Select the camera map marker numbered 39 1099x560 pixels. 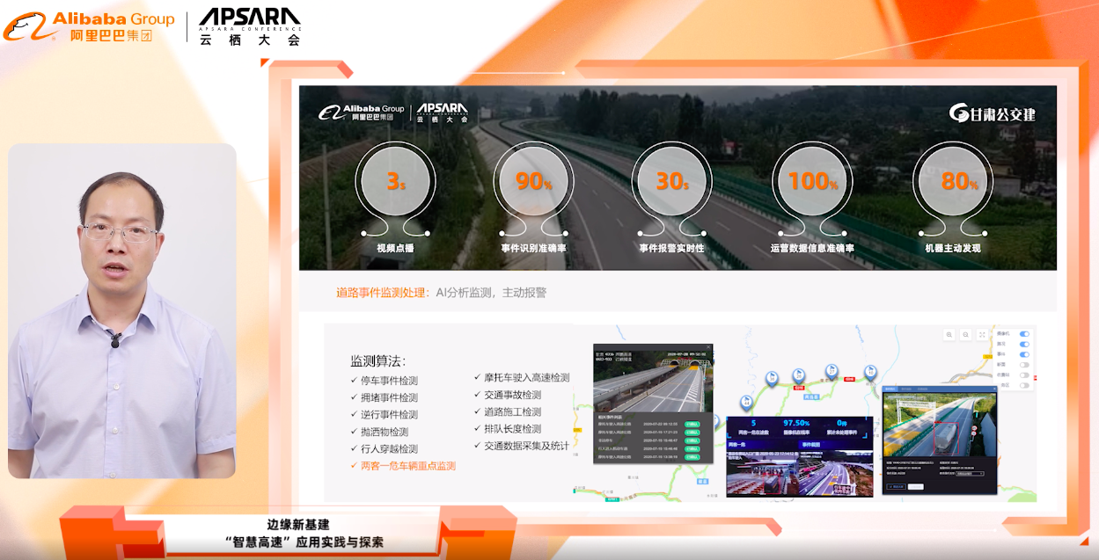coord(772,378)
